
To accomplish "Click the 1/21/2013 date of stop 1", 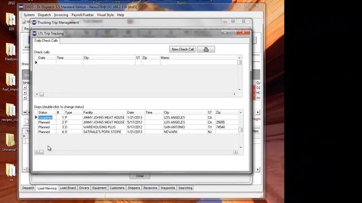I will 135,118.
